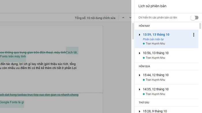Click the document vertical scrollbar
202x113 pixels.
[x=133, y=31]
